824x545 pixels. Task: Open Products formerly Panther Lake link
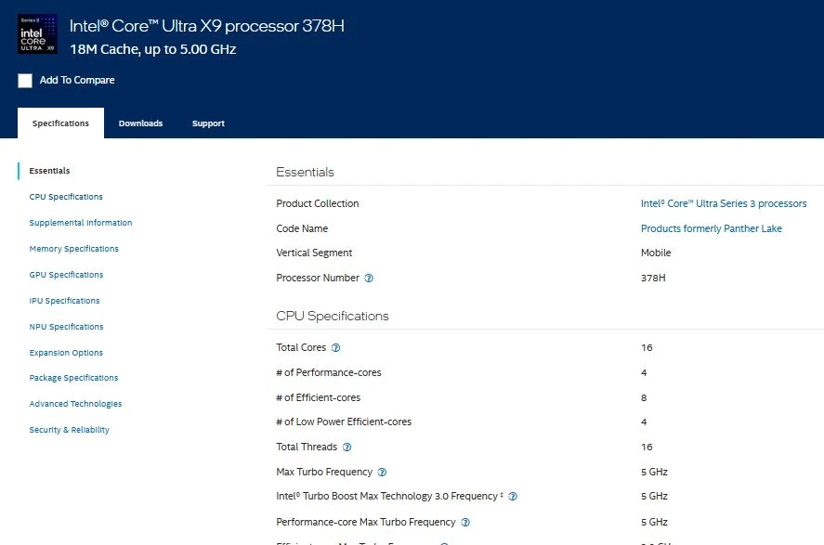coord(711,228)
